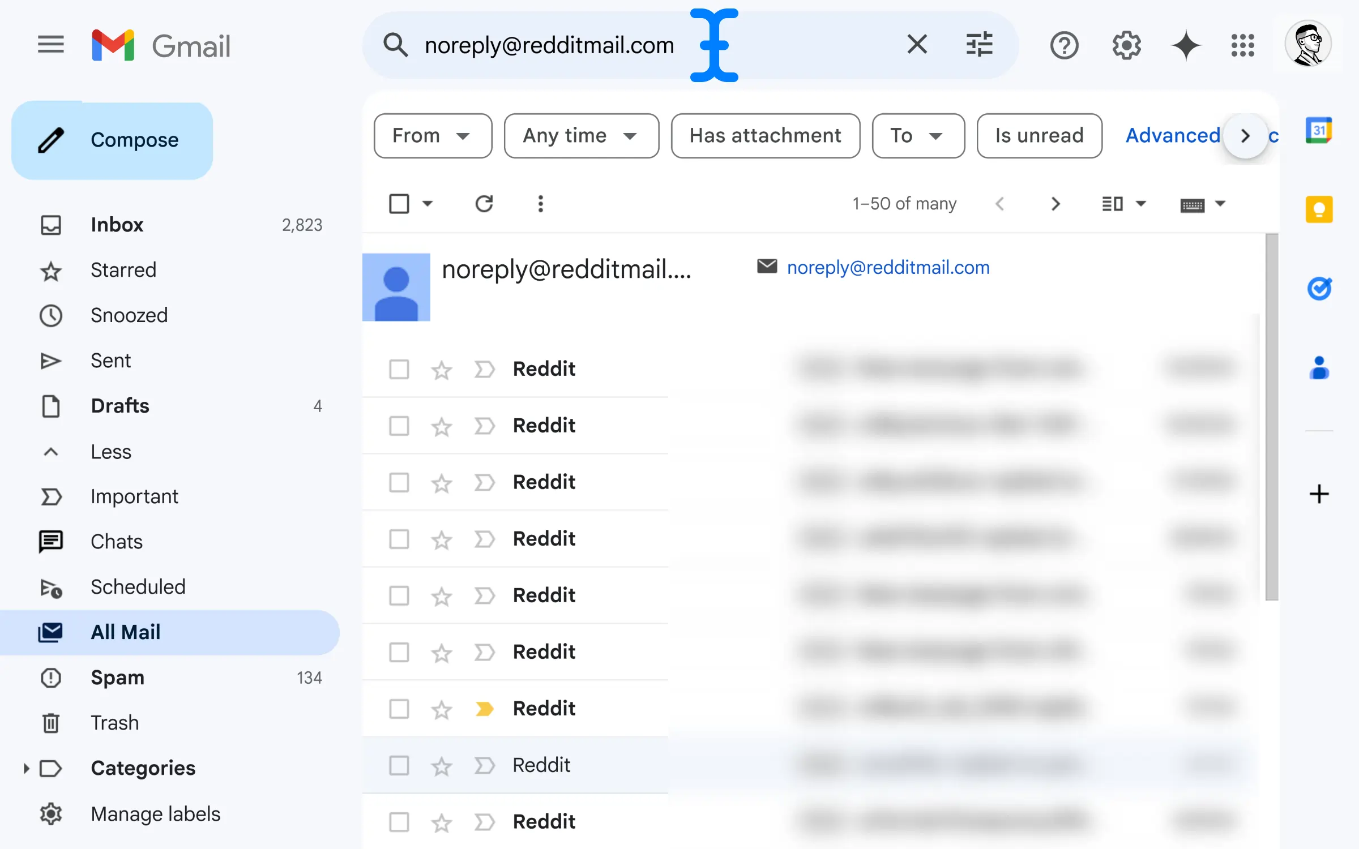Open the To filter dropdown
The height and width of the screenshot is (849, 1359).
click(x=918, y=136)
